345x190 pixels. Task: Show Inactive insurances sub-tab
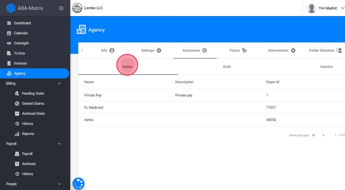pos(326,67)
